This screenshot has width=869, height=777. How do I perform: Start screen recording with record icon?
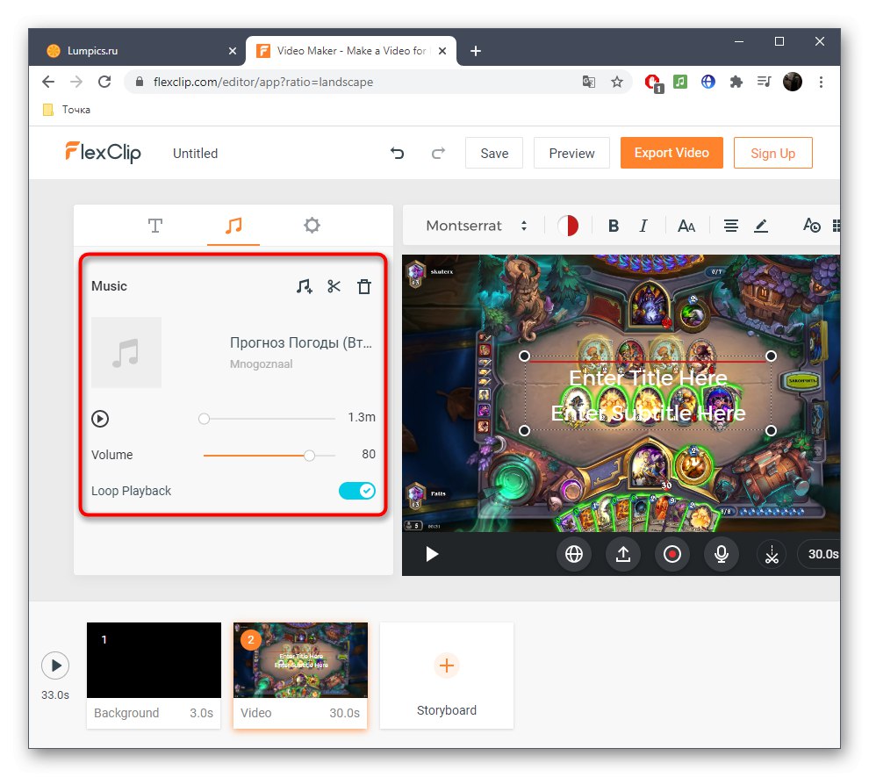672,554
